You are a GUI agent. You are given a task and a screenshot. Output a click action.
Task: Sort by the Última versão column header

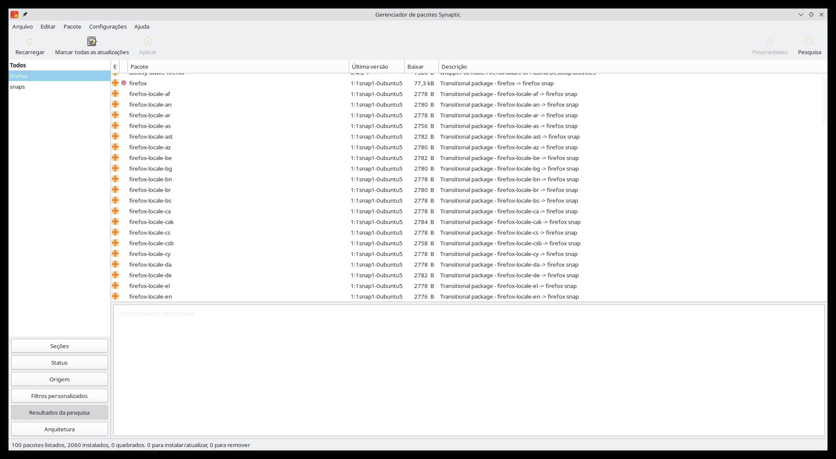[377, 67]
